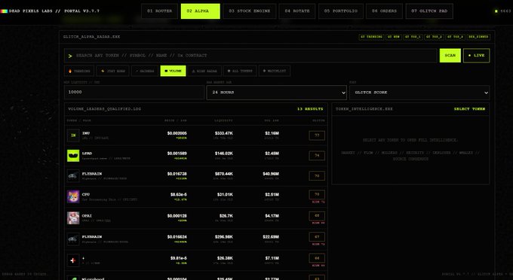Select the GAINERS filter
The width and height of the screenshot is (513, 280).
(x=145, y=71)
